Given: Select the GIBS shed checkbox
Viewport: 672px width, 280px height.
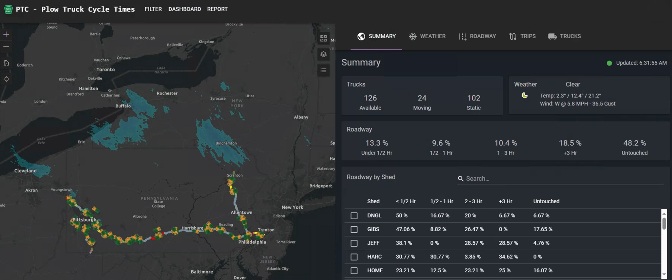Looking at the screenshot, I should coord(354,229).
